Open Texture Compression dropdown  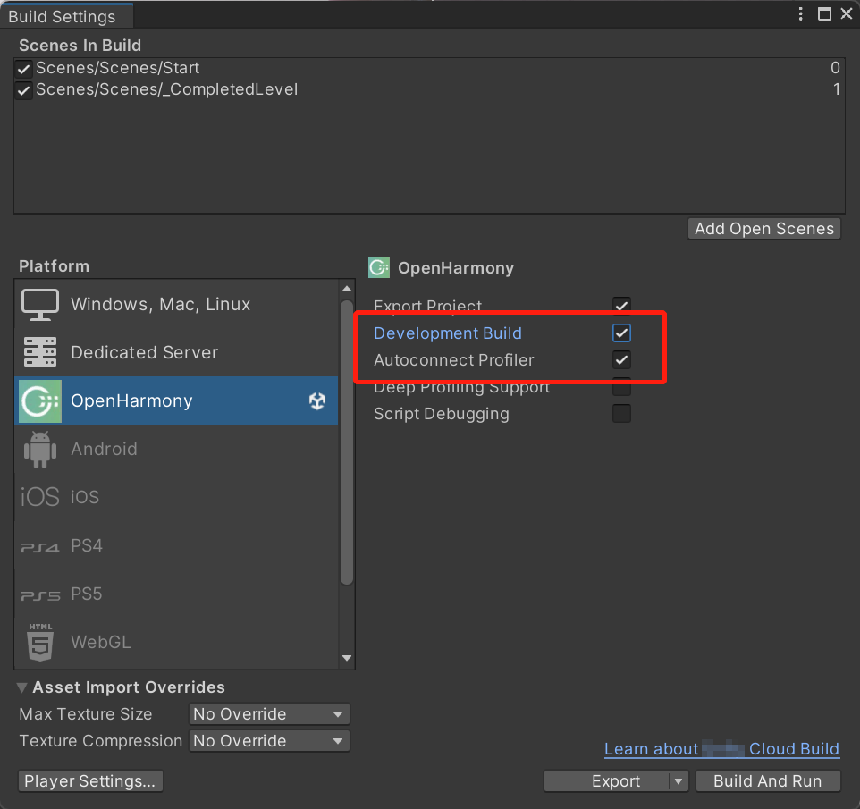269,741
